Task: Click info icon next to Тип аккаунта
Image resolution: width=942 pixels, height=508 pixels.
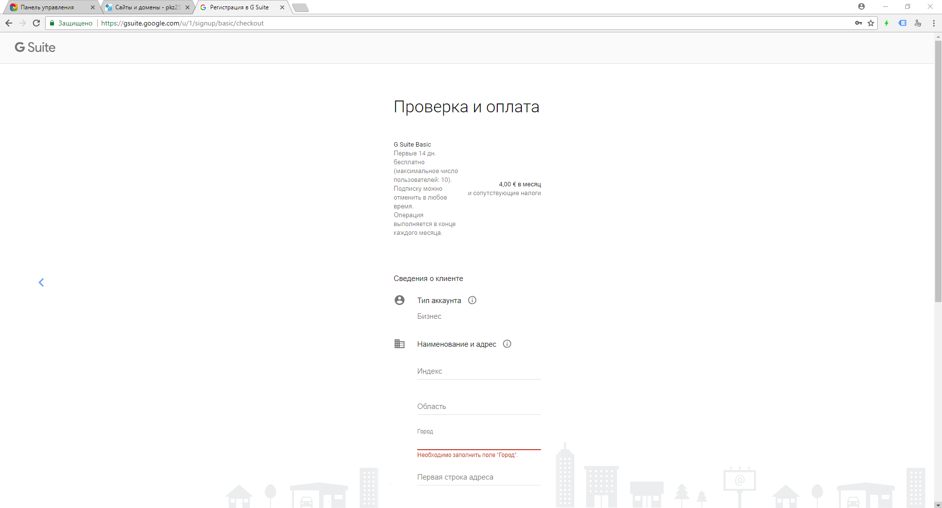Action: click(x=472, y=300)
